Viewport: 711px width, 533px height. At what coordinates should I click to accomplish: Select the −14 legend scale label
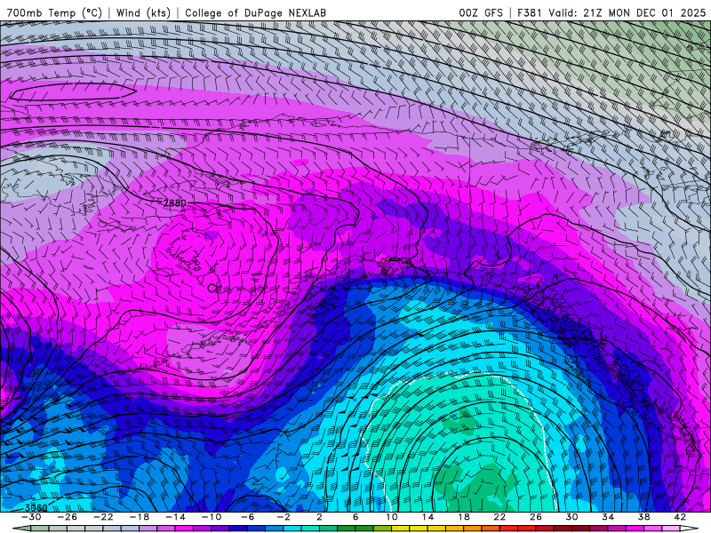[x=175, y=517]
